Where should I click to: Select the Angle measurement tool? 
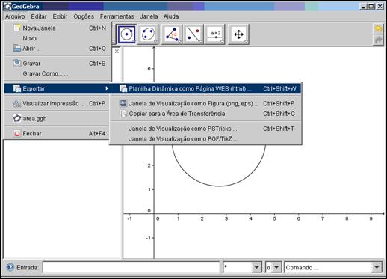click(x=172, y=34)
